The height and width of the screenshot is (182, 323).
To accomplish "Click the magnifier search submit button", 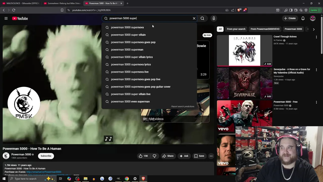I will click(202, 18).
